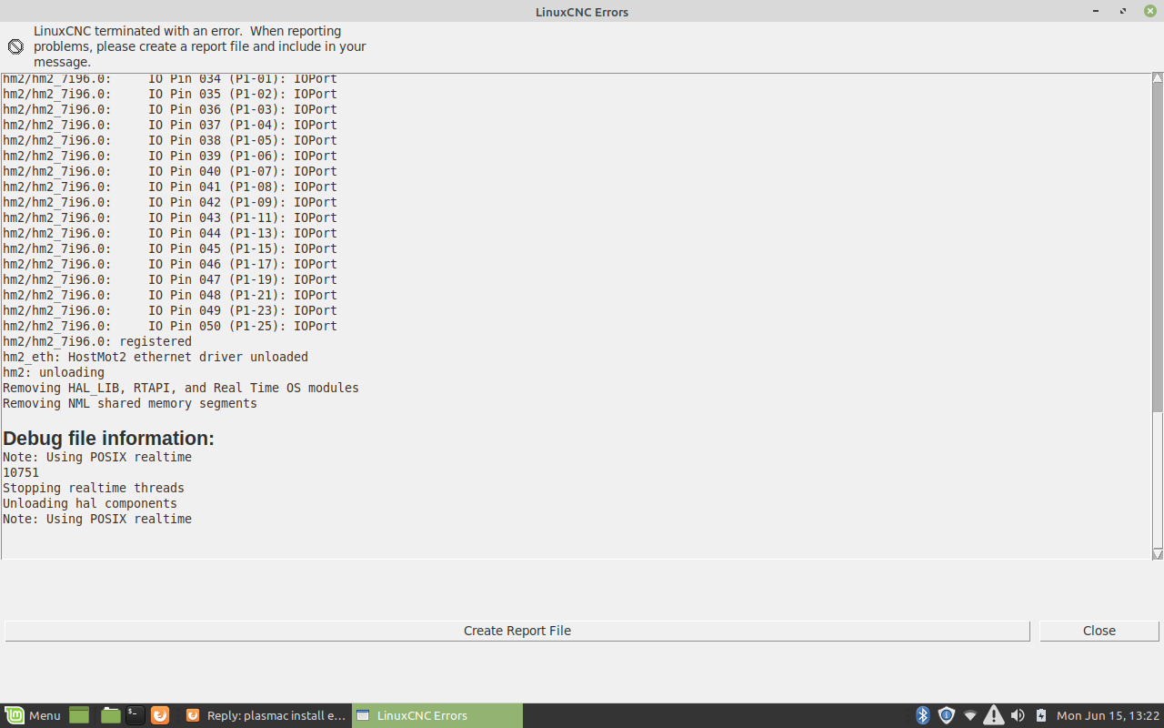
Task: Select the LinuxCNC Errors taskbar entry
Action: point(437,715)
